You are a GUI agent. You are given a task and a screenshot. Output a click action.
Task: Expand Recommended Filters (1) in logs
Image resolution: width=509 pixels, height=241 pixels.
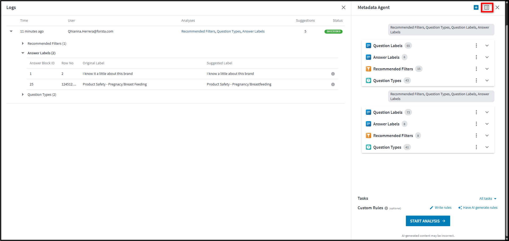coord(23,43)
